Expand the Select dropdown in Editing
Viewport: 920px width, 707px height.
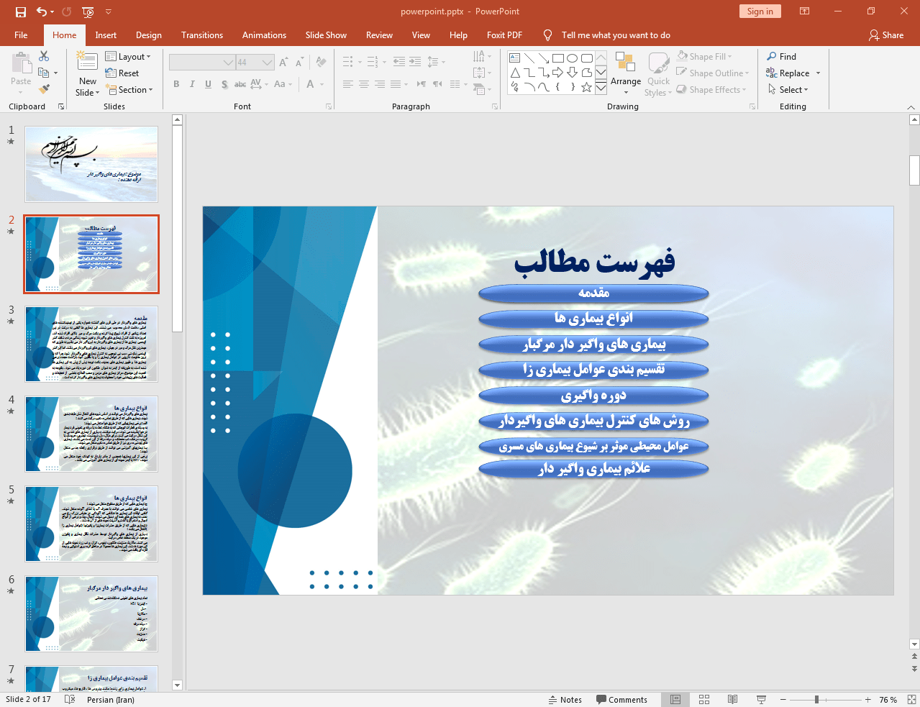(788, 90)
